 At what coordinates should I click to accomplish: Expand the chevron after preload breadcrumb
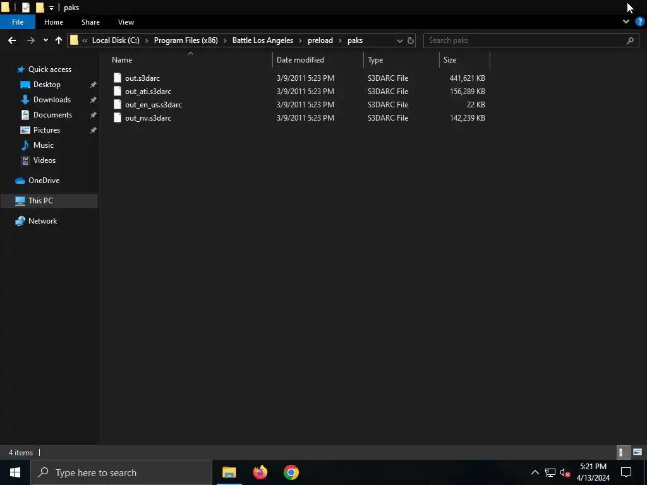click(340, 40)
